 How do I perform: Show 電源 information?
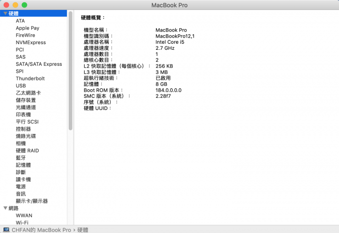(21, 186)
